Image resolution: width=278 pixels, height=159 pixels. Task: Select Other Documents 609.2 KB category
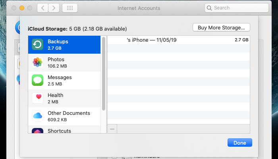tap(64, 116)
